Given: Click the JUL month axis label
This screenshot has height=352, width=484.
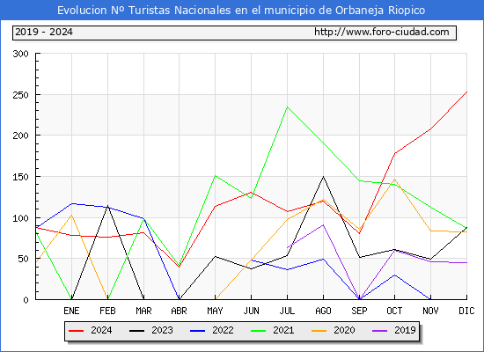Looking at the screenshot, I should pyautogui.click(x=288, y=311).
